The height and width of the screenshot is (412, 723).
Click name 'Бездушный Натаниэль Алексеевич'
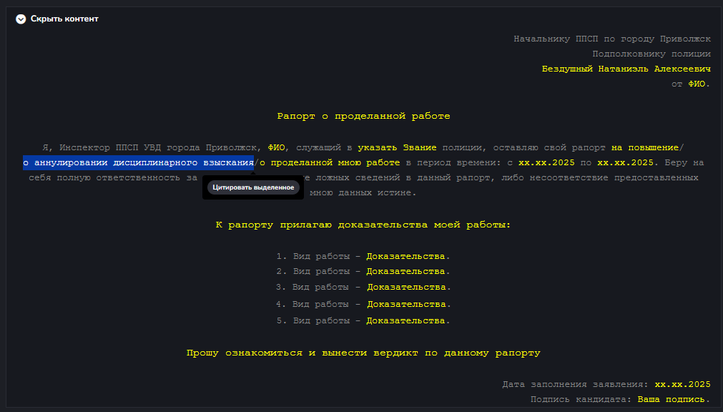626,69
